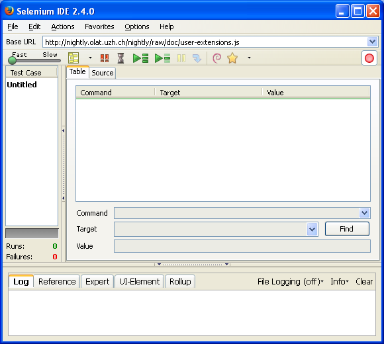Click the Step blue arrow icon
This screenshot has width=384, height=344.
coord(197,58)
